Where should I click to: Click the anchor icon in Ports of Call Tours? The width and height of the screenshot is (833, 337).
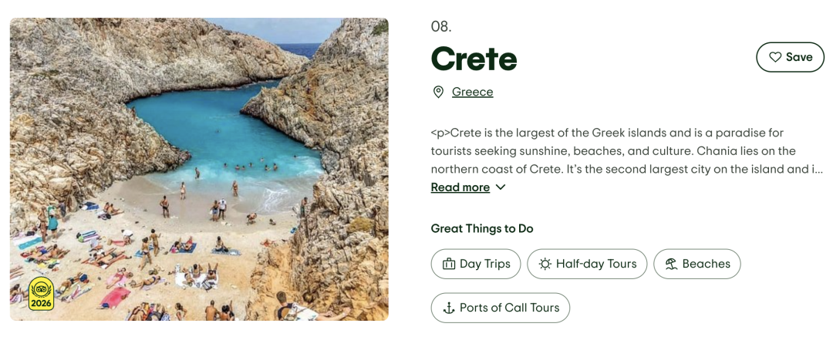click(449, 308)
